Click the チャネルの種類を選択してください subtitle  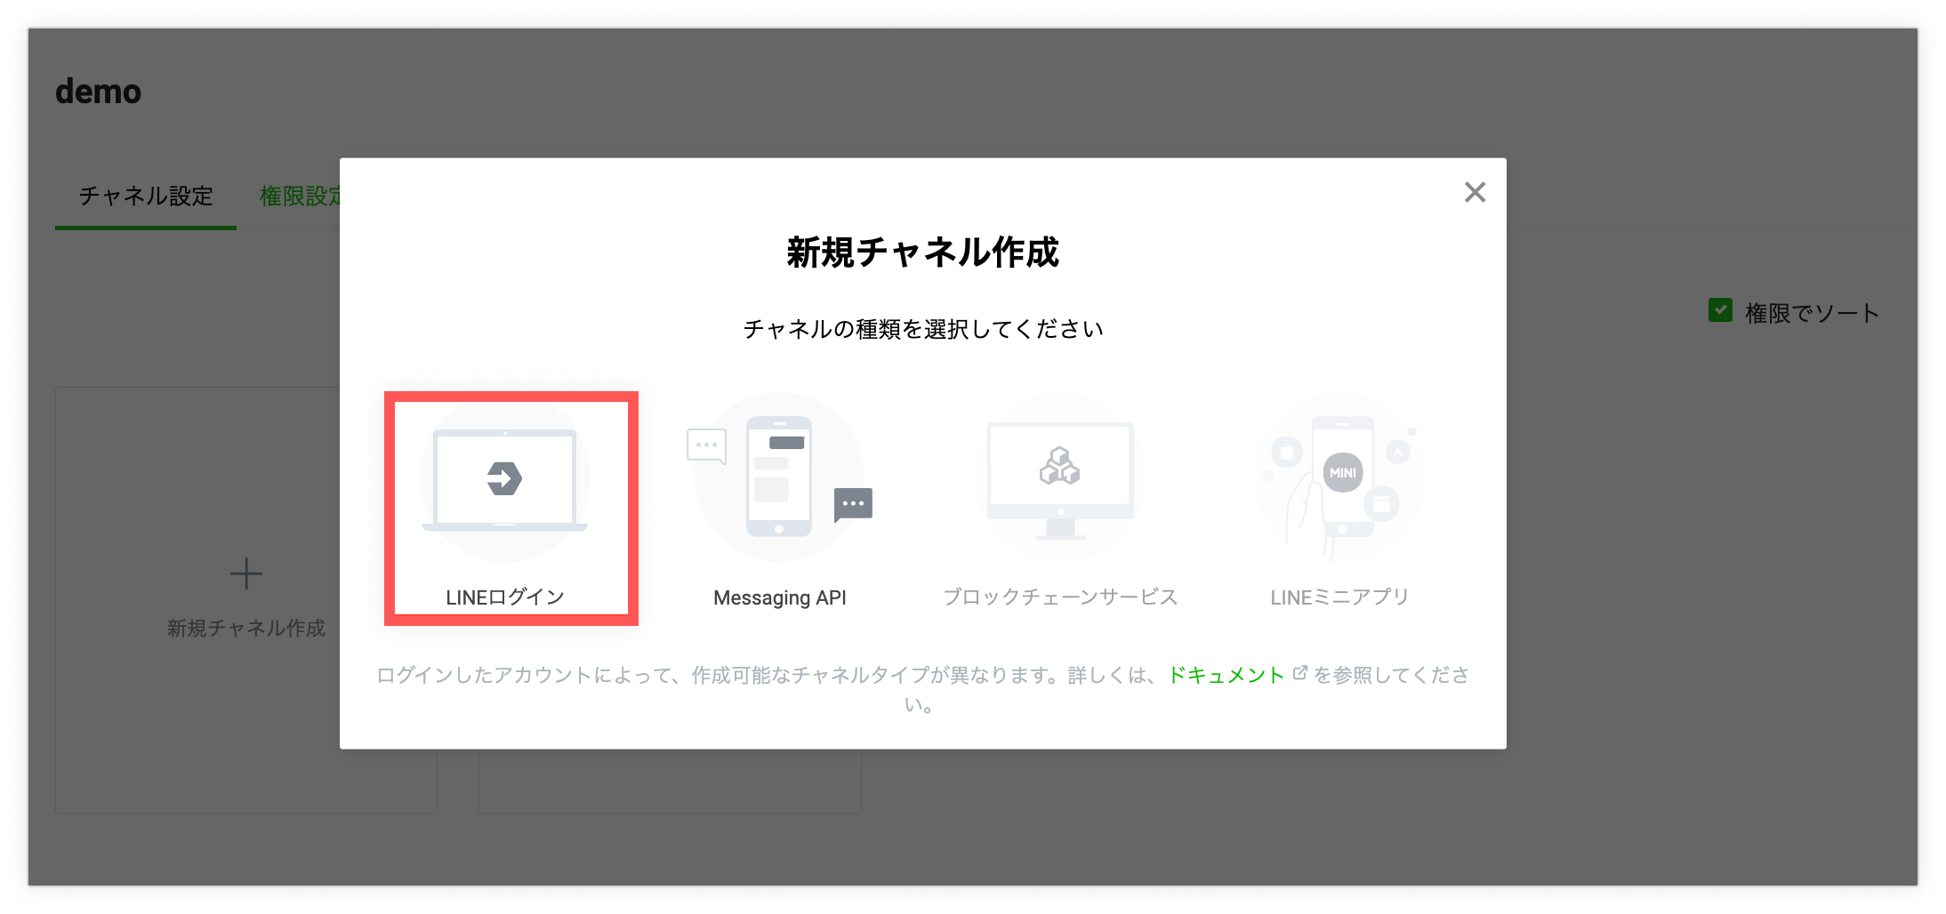point(922,329)
